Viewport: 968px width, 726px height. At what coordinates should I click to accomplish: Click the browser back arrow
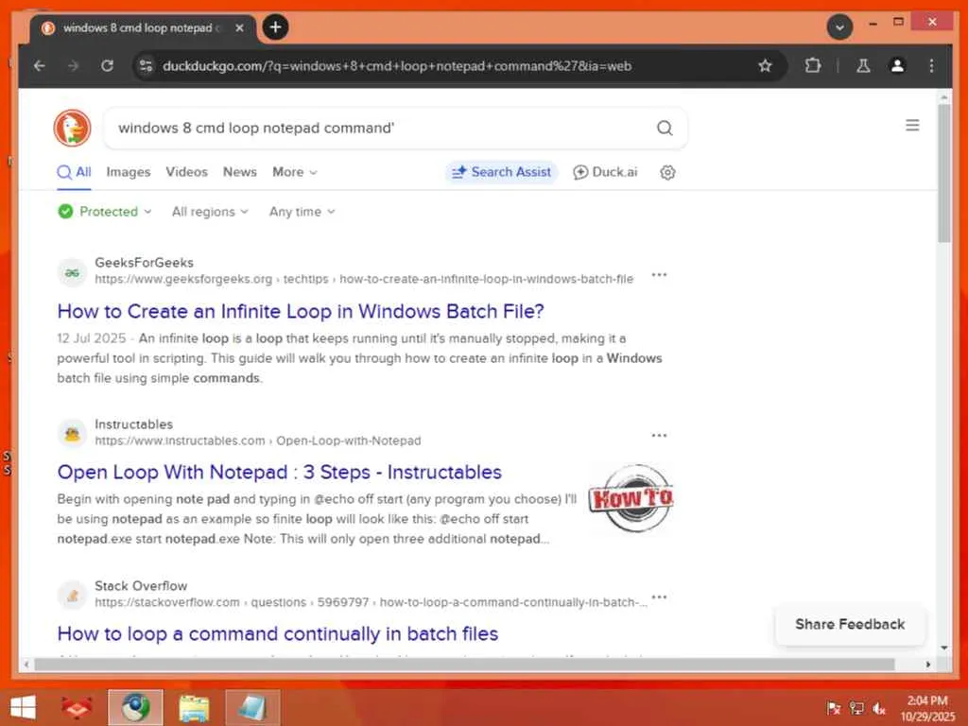click(x=40, y=65)
